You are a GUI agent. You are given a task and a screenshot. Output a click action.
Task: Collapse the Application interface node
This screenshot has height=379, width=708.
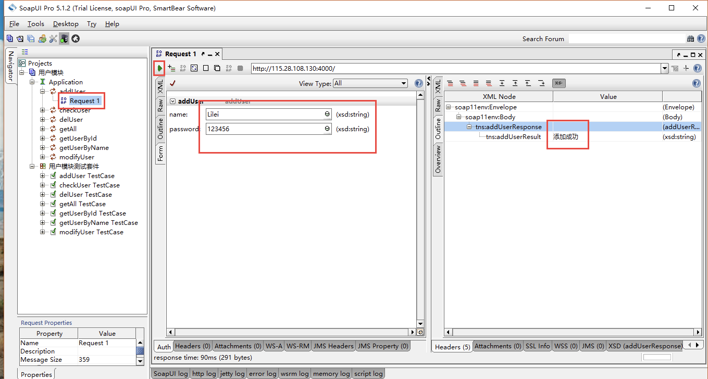(x=32, y=82)
